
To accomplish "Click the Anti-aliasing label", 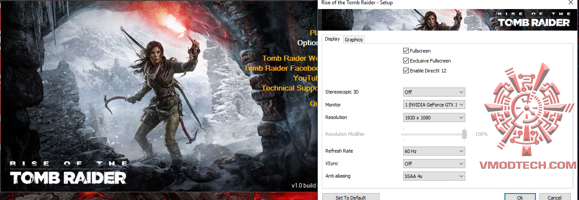I will point(339,176).
